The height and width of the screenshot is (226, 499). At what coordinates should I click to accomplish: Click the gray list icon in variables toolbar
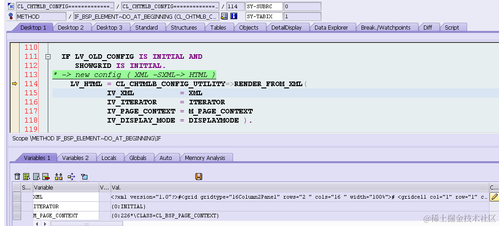pyautogui.click(x=36, y=176)
